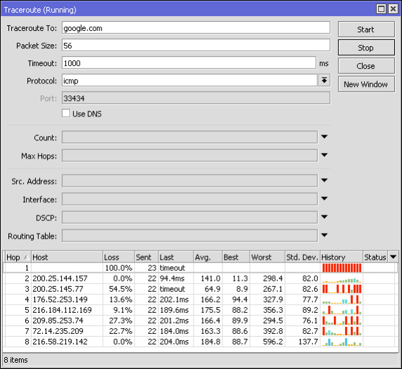The width and height of the screenshot is (402, 369).
Task: Select host 216.58.219.142
Action: [x=60, y=342]
